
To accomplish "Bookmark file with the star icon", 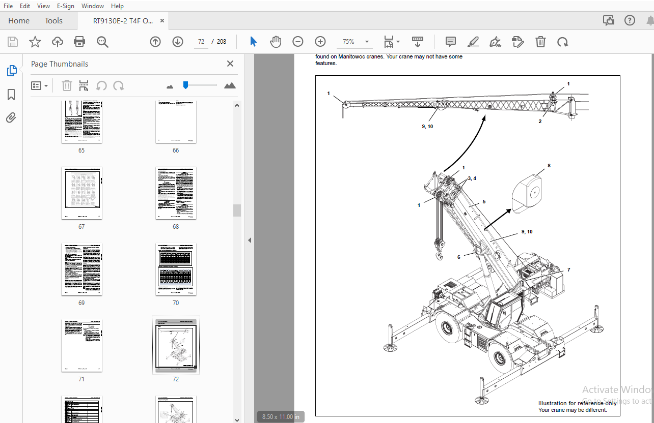I will coord(35,42).
